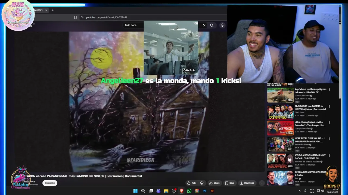Select the PARANOR browser tab
Screen dimensions: 348x195
(38, 10)
